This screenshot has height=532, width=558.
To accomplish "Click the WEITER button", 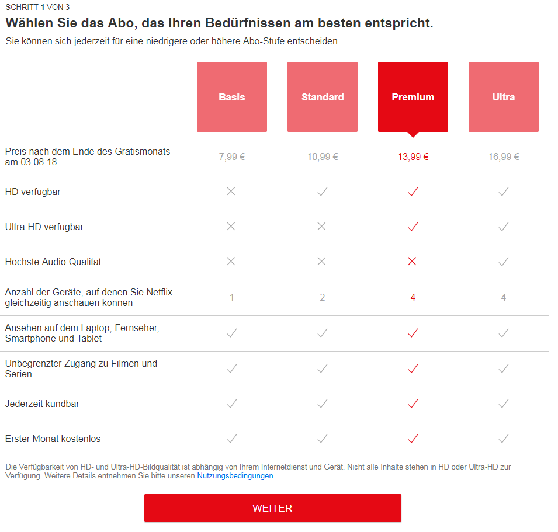I will pos(273,508).
